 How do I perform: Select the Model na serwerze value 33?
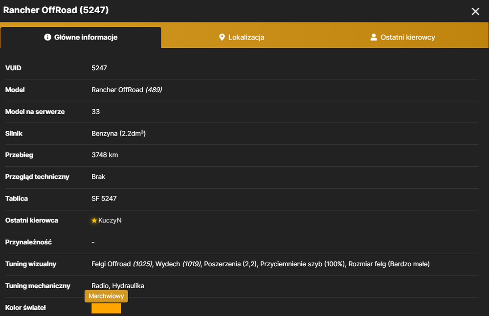tap(95, 112)
